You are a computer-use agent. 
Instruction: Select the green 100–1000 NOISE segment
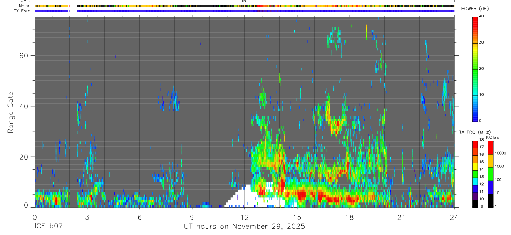pos(490,174)
